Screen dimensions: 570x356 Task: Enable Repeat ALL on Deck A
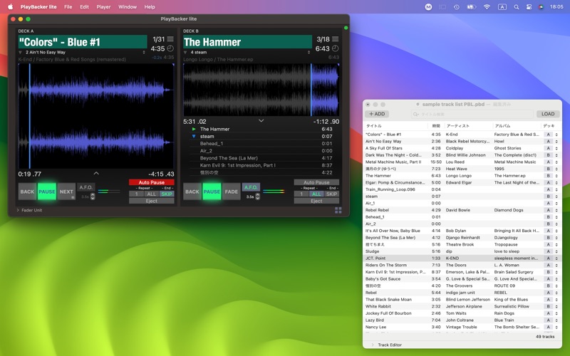tap(151, 194)
